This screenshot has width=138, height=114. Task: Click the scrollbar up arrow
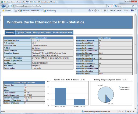135,14
